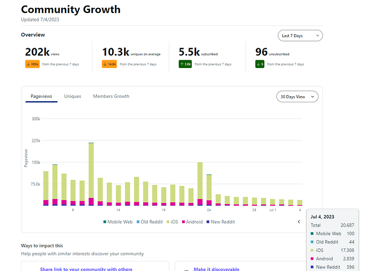Screen dimensions: 389x271
Task: Open the Last 7 Days dropdown
Action: point(300,35)
